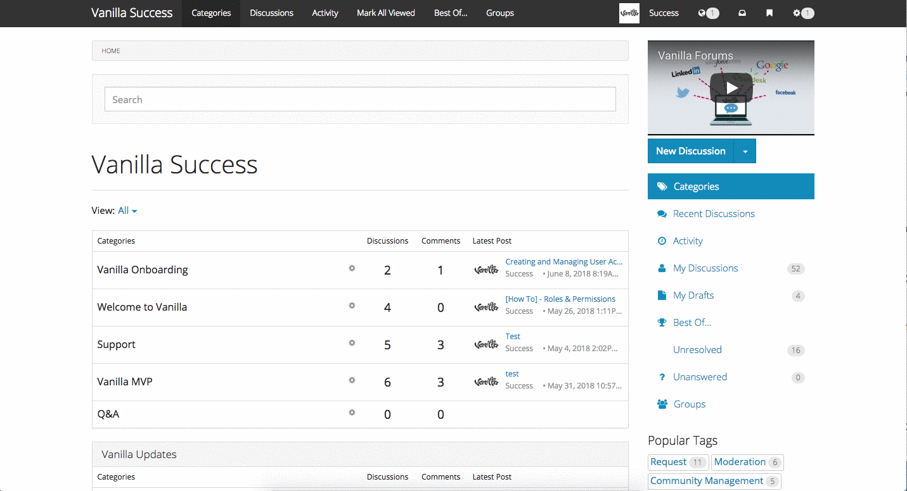Open the bookmarks icon in header
The height and width of the screenshot is (491, 907).
point(769,13)
